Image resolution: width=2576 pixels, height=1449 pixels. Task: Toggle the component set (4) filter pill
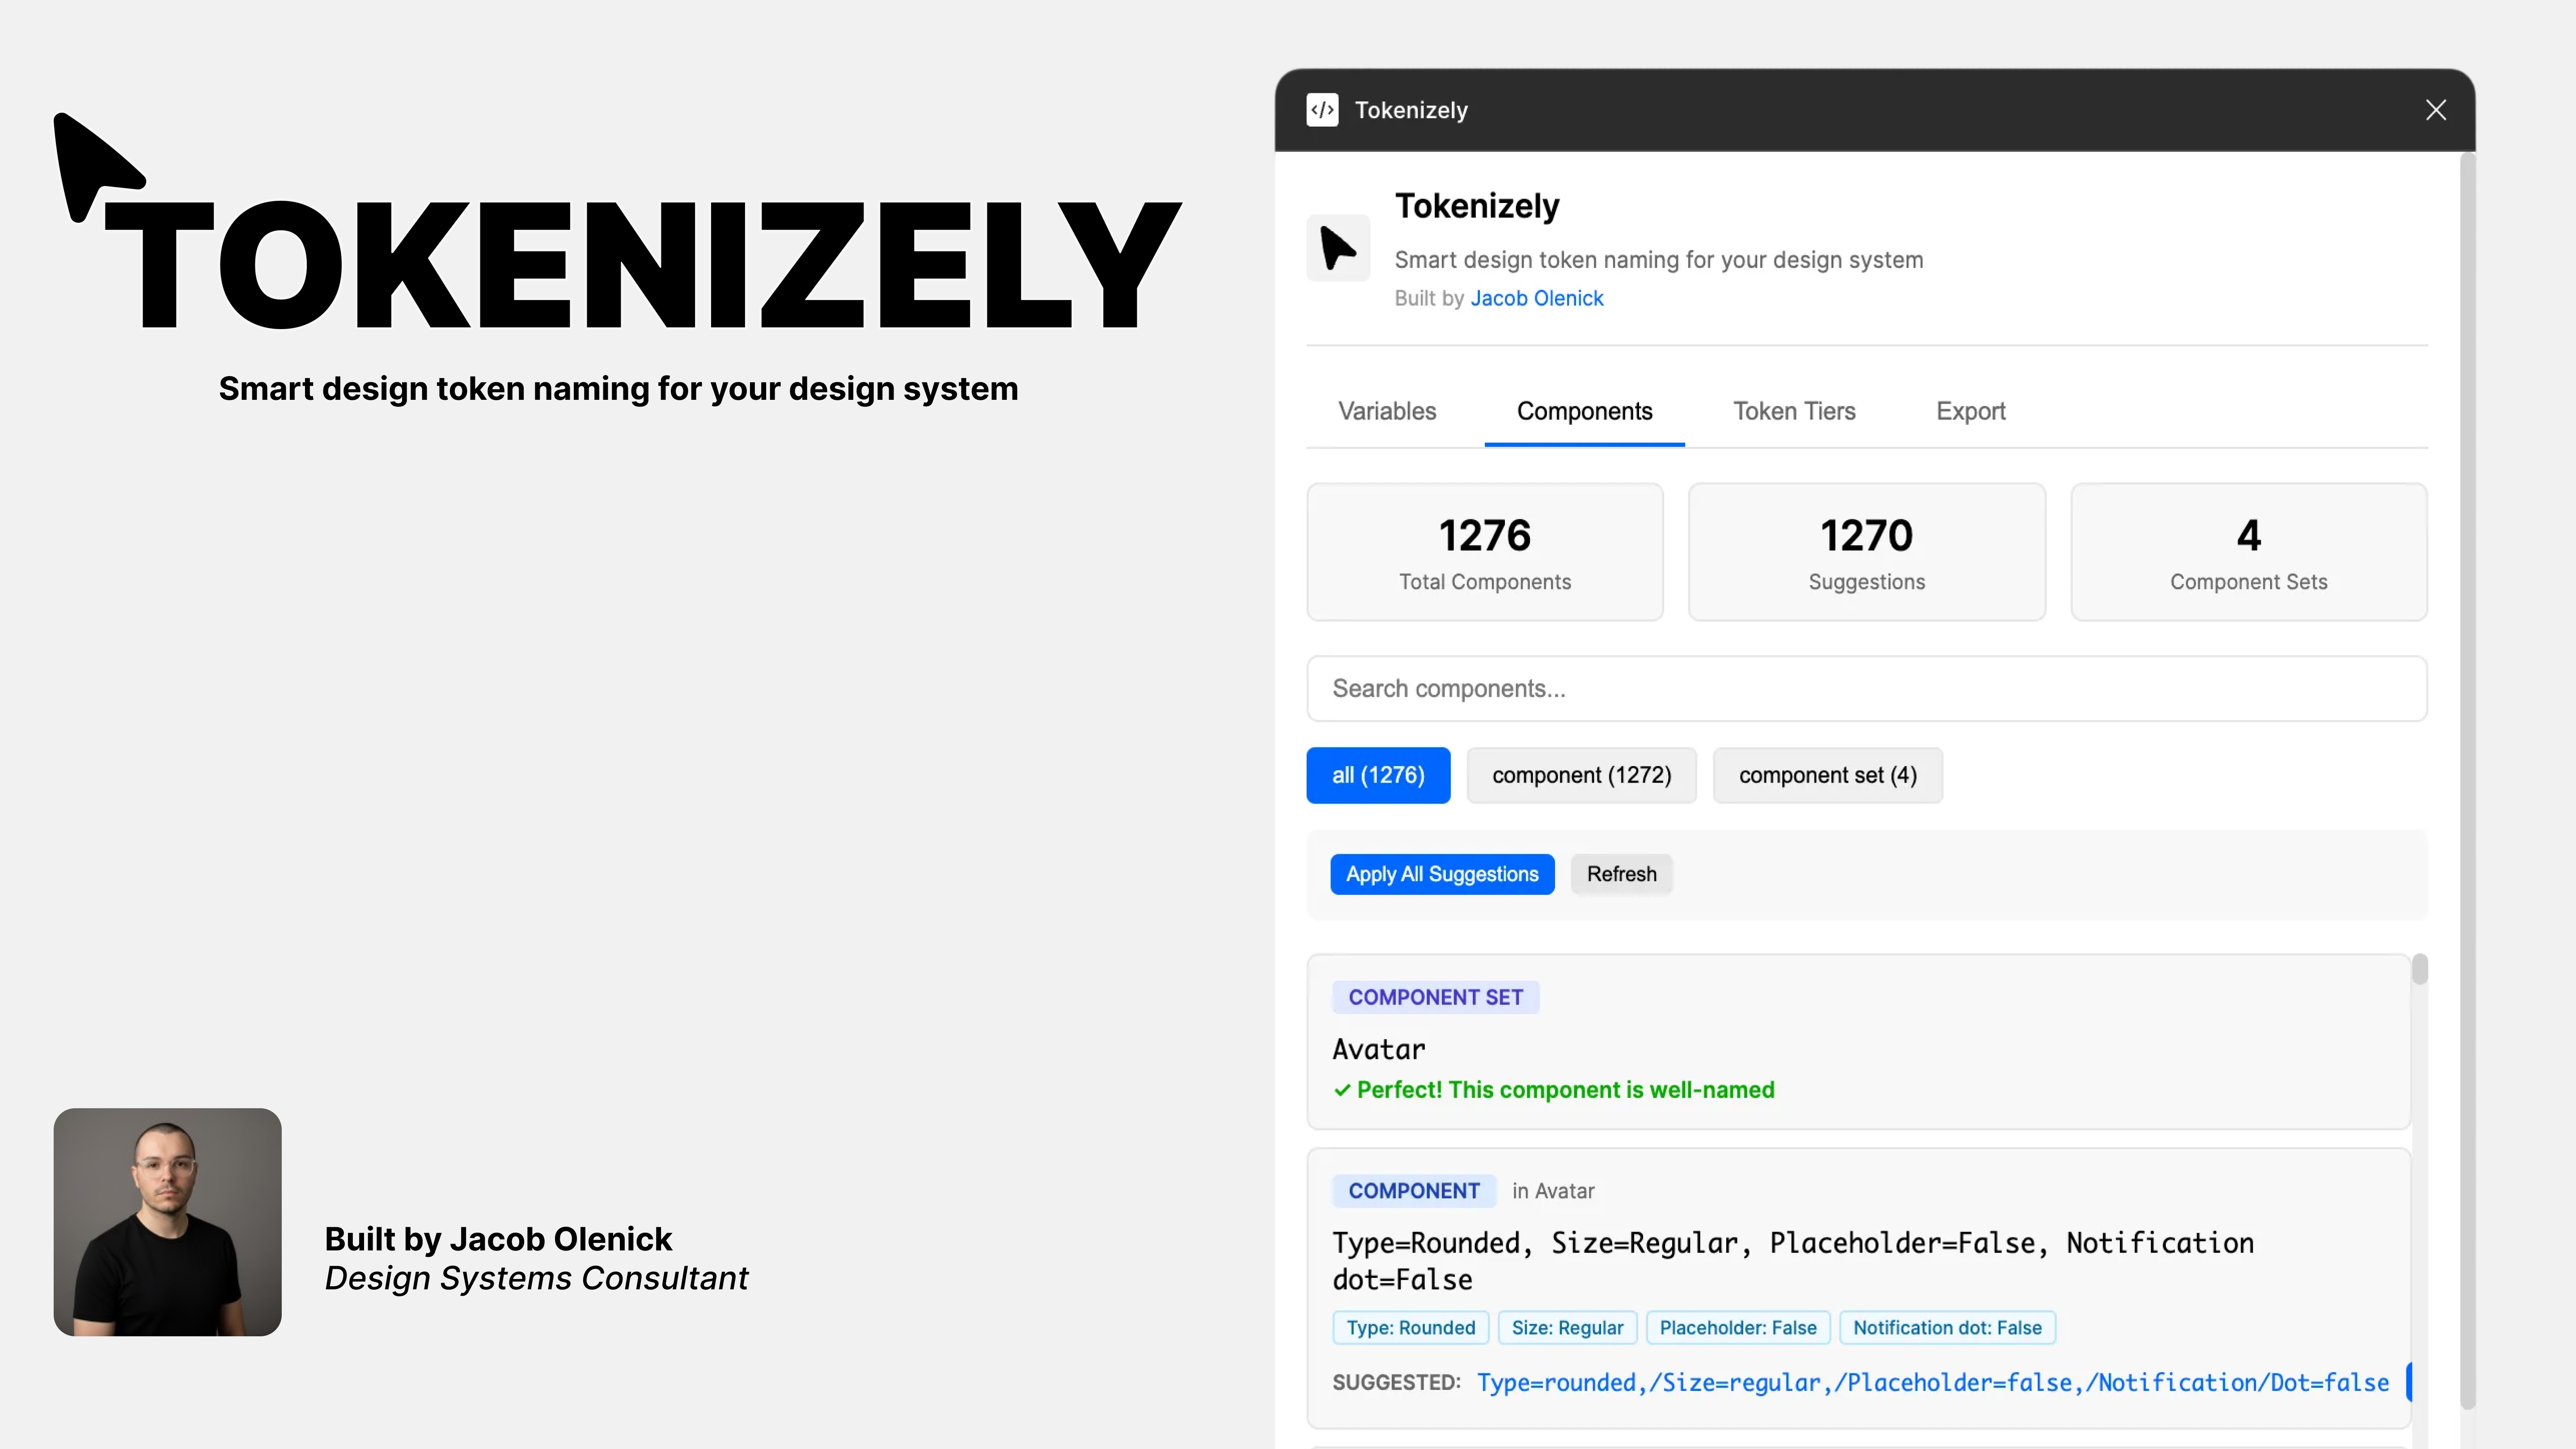pyautogui.click(x=1827, y=775)
